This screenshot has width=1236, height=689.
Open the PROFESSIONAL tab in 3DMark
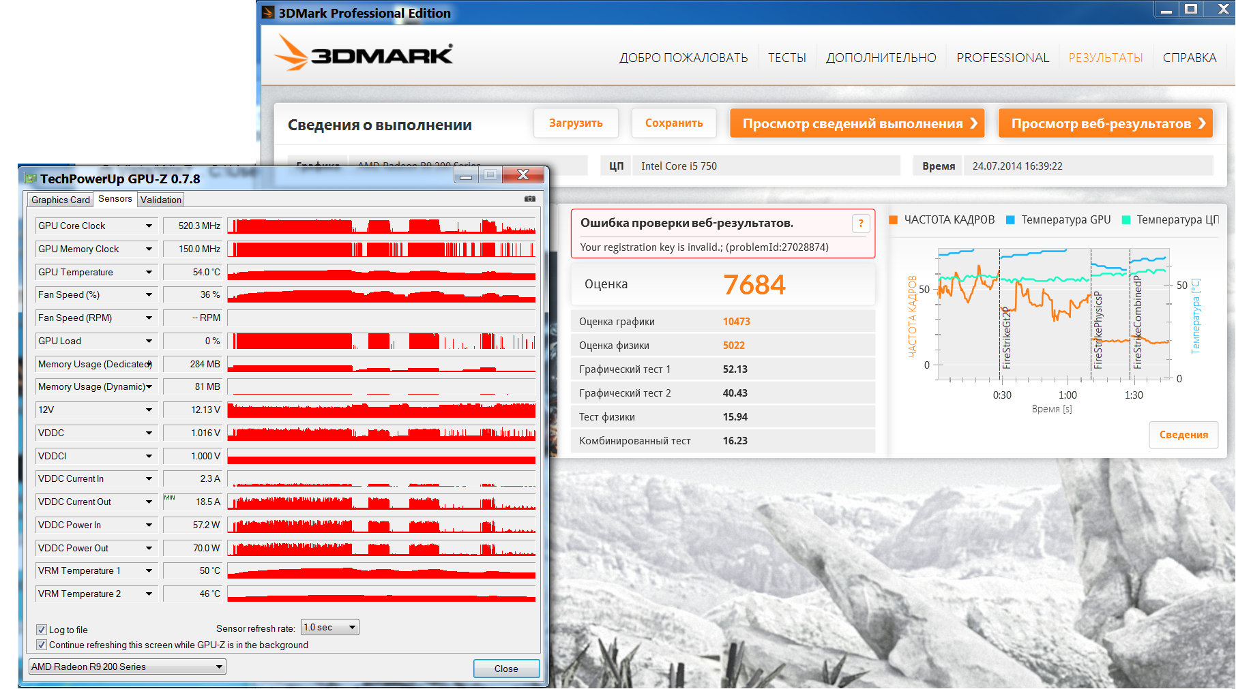[1003, 58]
